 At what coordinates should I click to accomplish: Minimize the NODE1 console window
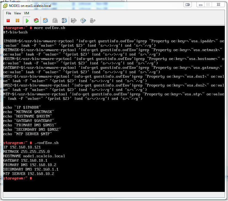point(200,4)
